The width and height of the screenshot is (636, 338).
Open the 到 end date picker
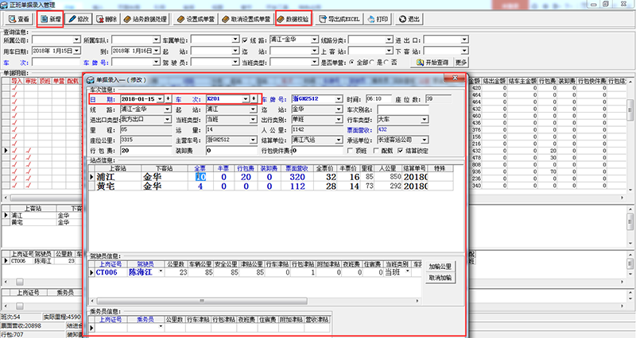coord(156,51)
